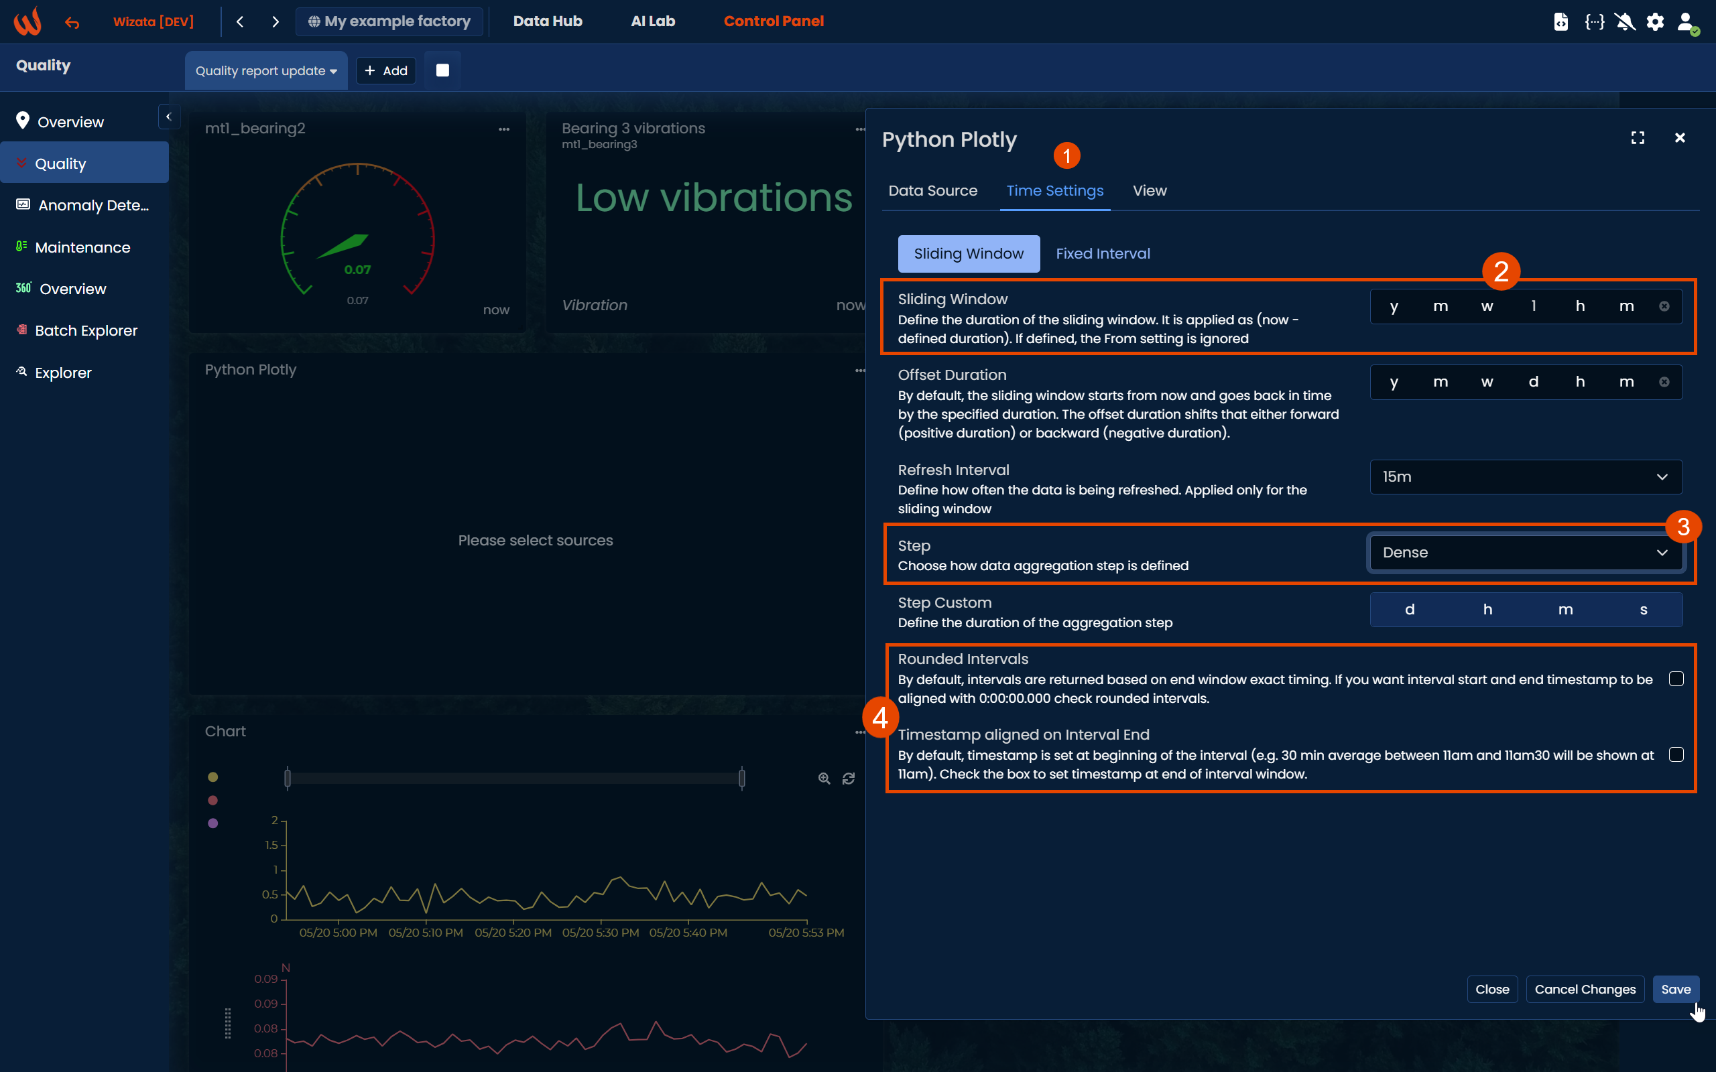Screen dimensions: 1716x1072
Task: Open the Quality report update dropdown
Action: point(266,70)
